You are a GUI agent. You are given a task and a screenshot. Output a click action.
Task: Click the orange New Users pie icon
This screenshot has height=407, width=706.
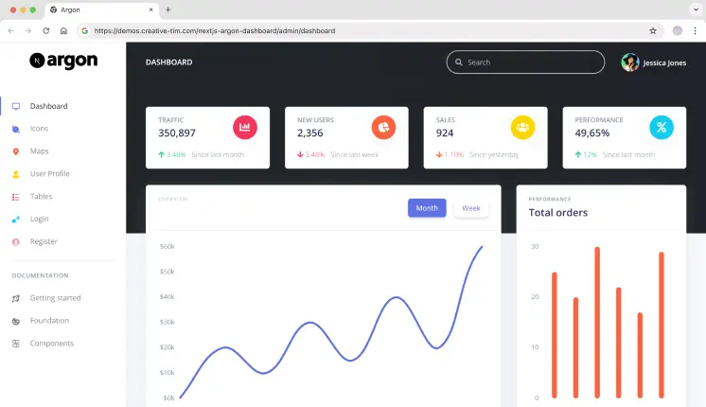coord(383,127)
